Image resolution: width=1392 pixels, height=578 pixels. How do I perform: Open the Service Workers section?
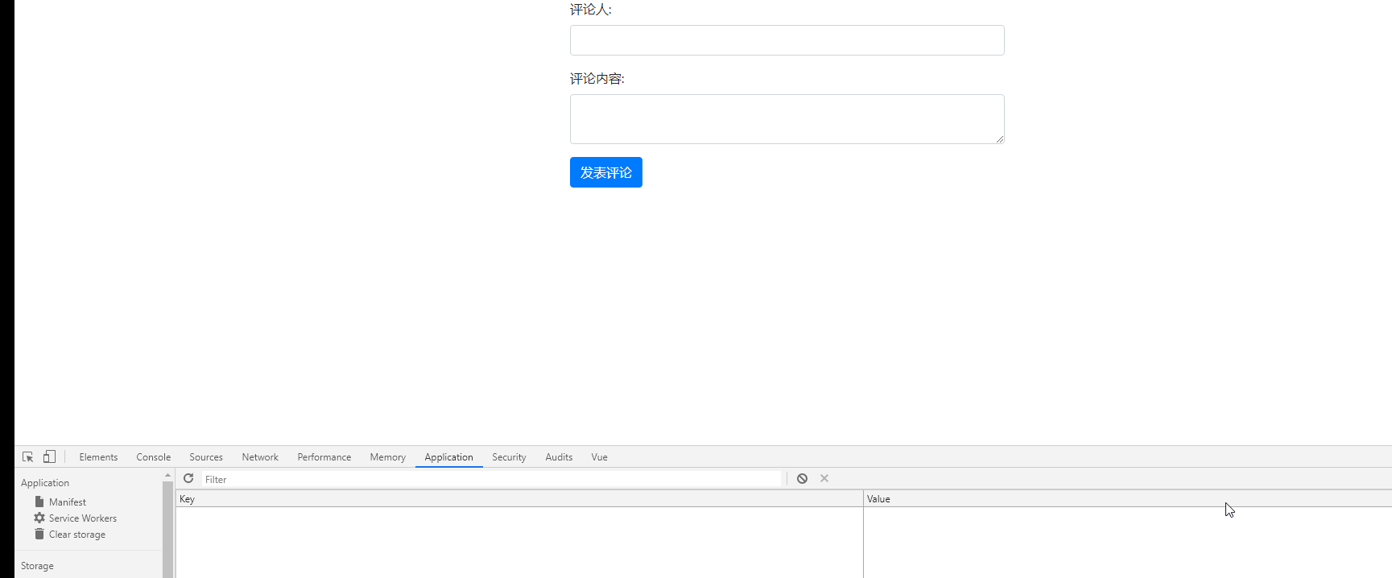pos(82,518)
